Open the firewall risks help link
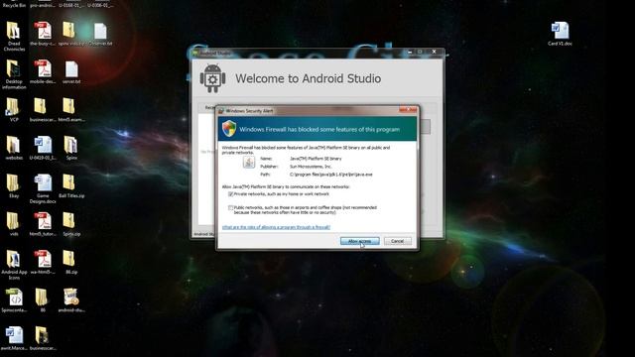The image size is (635, 357). [x=276, y=227]
